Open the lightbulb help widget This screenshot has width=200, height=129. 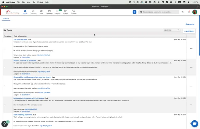pyautogui.click(x=5, y=124)
